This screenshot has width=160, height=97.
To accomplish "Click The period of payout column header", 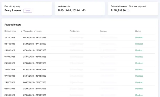I will tap(33, 31).
